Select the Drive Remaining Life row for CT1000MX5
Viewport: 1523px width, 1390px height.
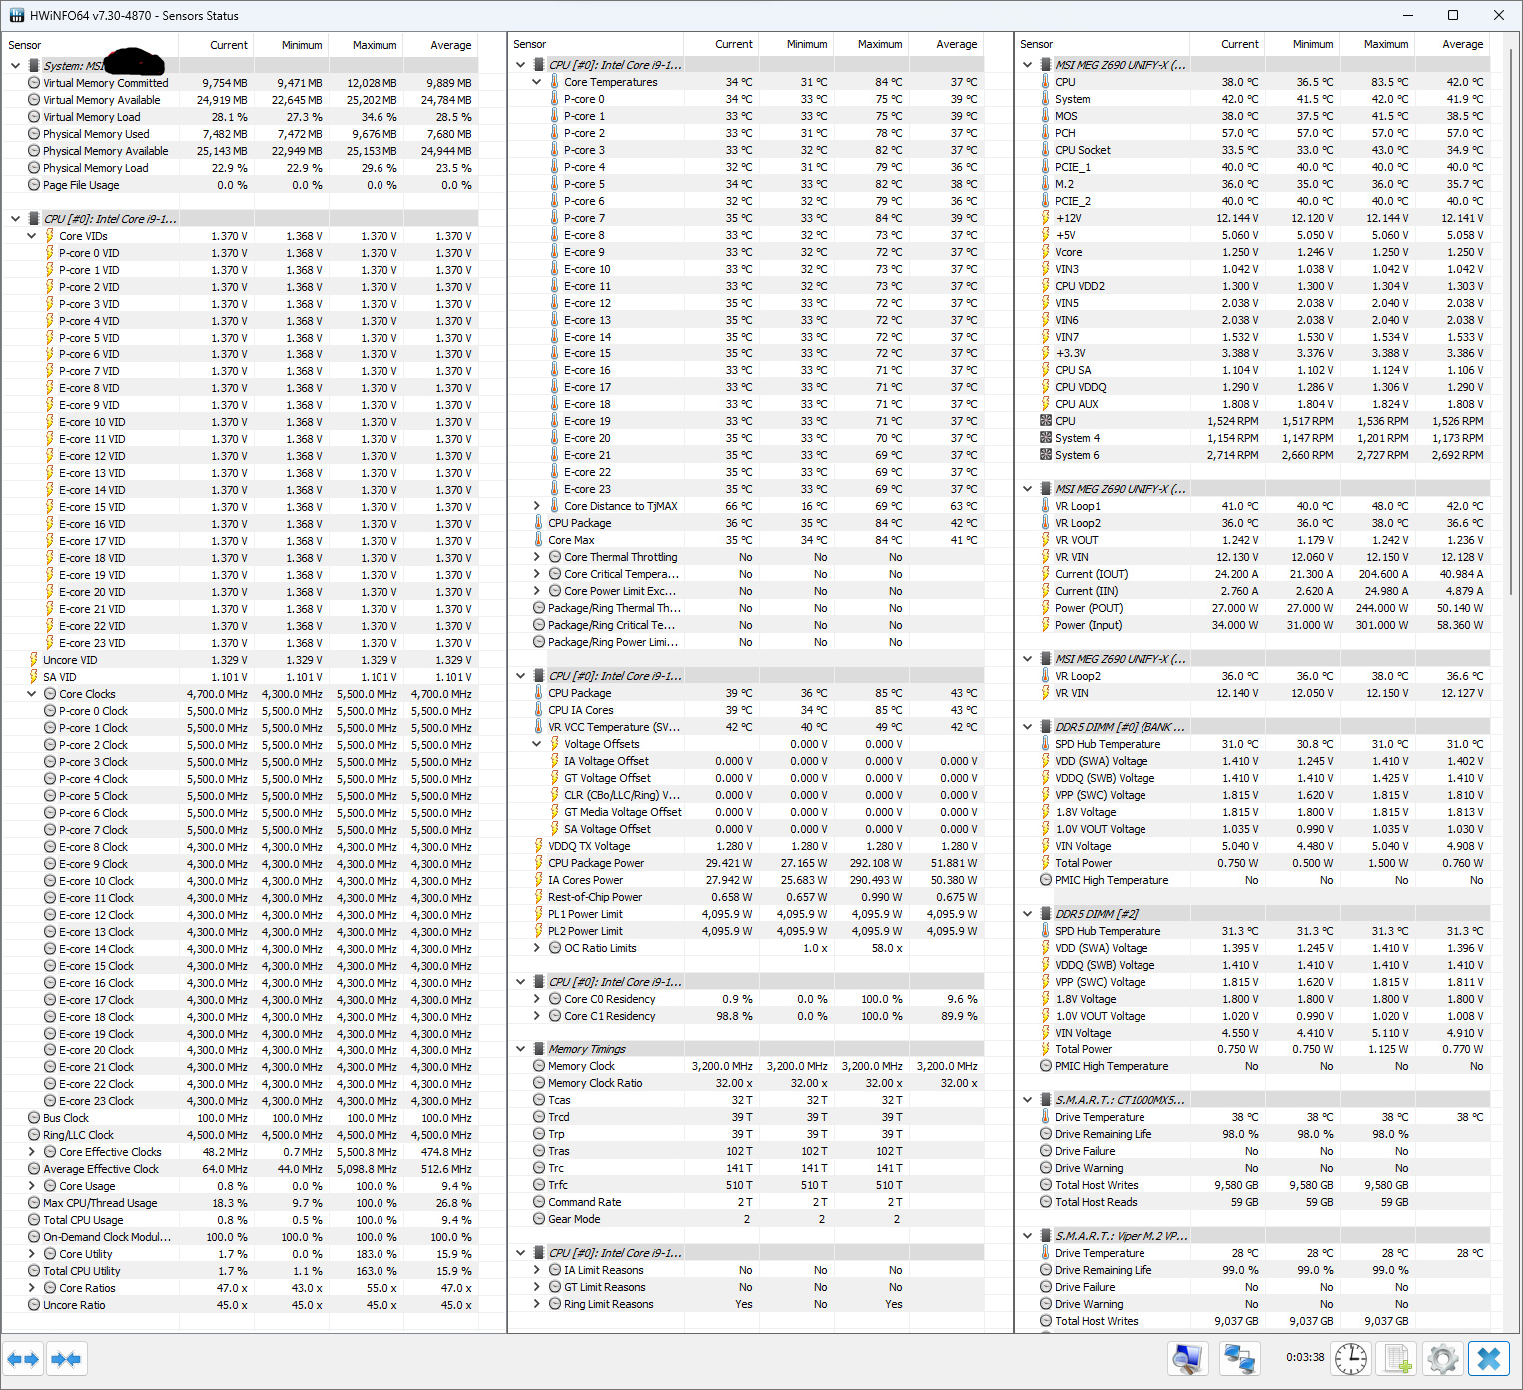(1103, 1134)
